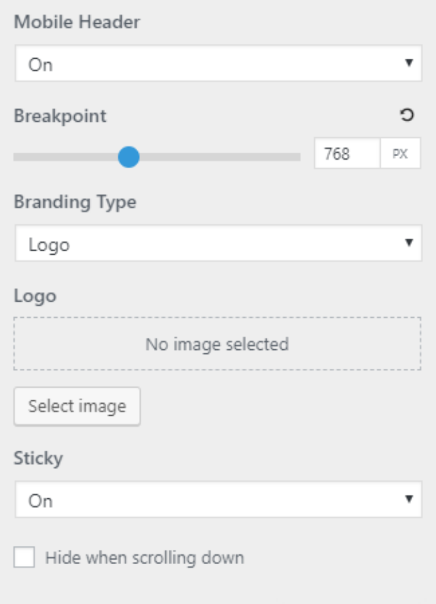Open the Sticky dropdown
This screenshot has width=436, height=604.
[218, 499]
